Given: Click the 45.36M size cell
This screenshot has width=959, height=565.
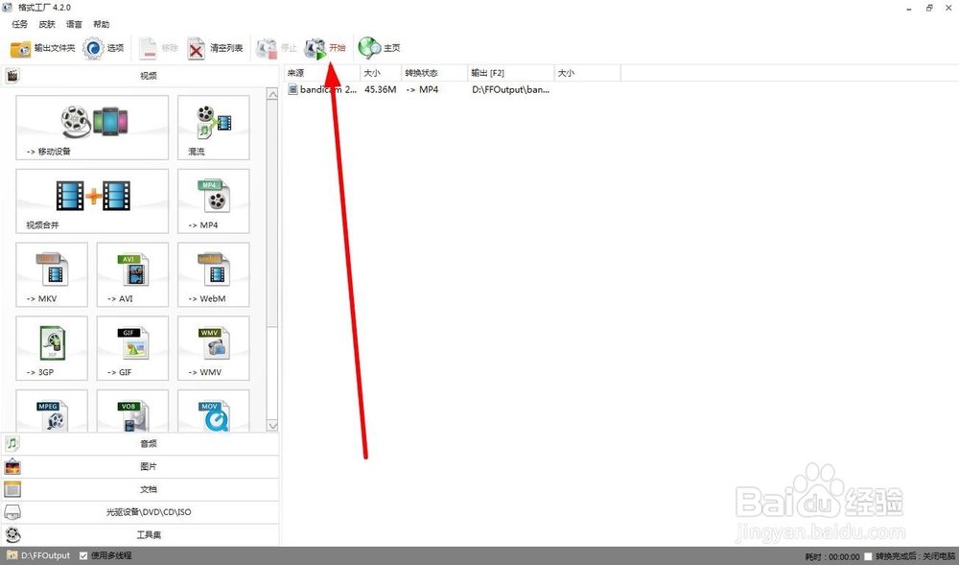Looking at the screenshot, I should 381,90.
